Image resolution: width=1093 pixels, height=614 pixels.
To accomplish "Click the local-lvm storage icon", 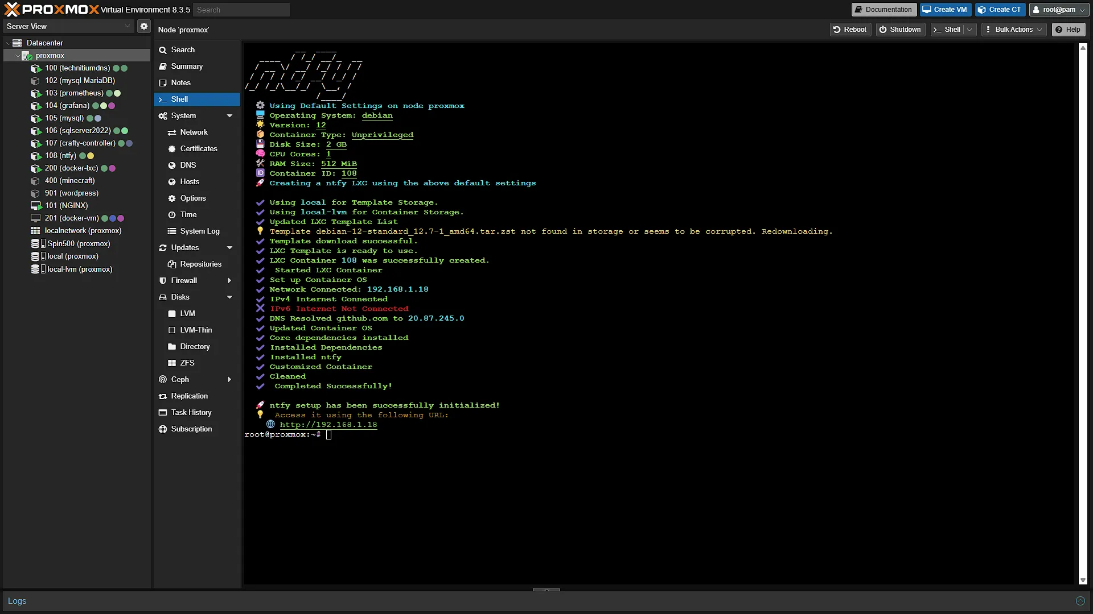I will (x=38, y=269).
